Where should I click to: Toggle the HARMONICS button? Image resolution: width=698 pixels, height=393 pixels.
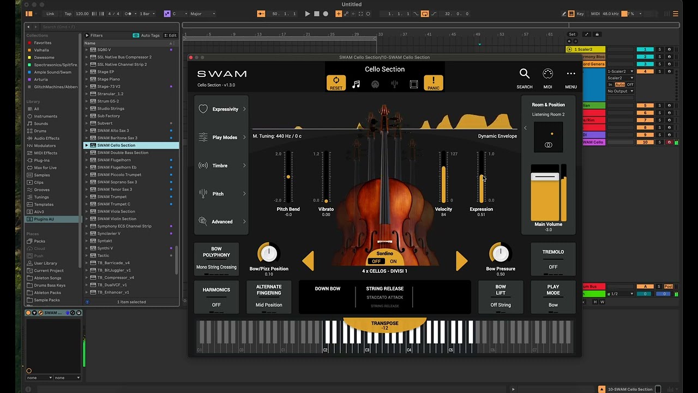pyautogui.click(x=216, y=297)
